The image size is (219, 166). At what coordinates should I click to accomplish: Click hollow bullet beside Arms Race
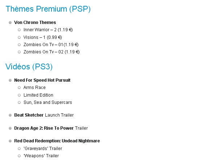[19, 88]
